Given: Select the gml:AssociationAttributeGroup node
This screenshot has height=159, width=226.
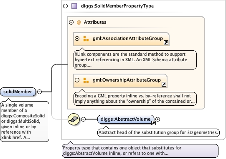Looking at the screenshot, I should pos(121,39).
